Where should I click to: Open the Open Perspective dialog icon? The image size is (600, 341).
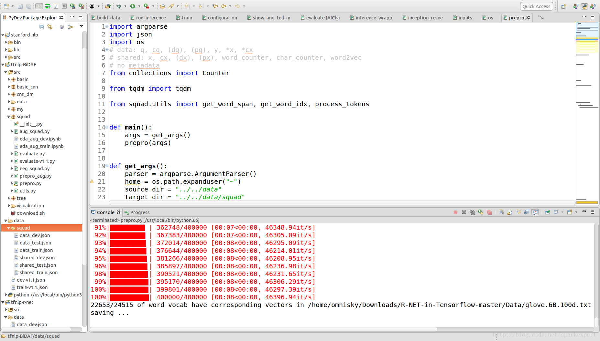pyautogui.click(x=564, y=6)
